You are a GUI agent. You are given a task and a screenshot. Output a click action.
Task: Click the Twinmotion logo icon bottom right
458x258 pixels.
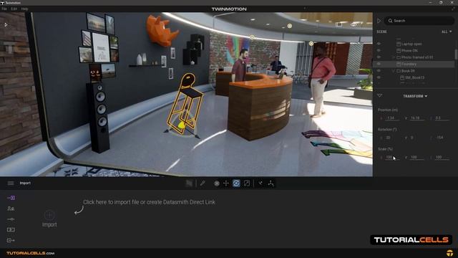[450, 253]
